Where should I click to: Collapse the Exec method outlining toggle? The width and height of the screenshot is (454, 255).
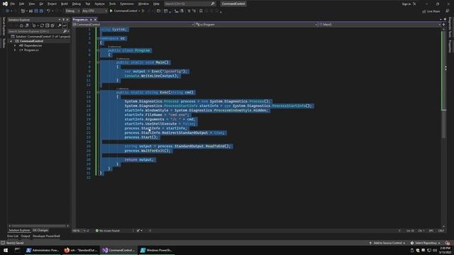click(98, 93)
